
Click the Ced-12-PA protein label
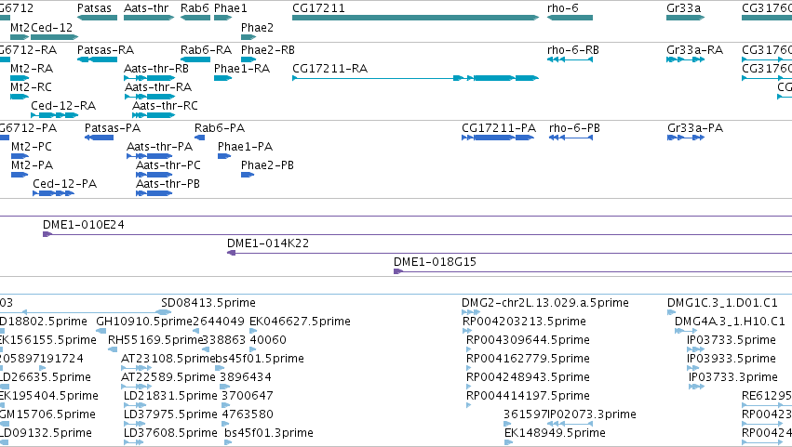(64, 184)
